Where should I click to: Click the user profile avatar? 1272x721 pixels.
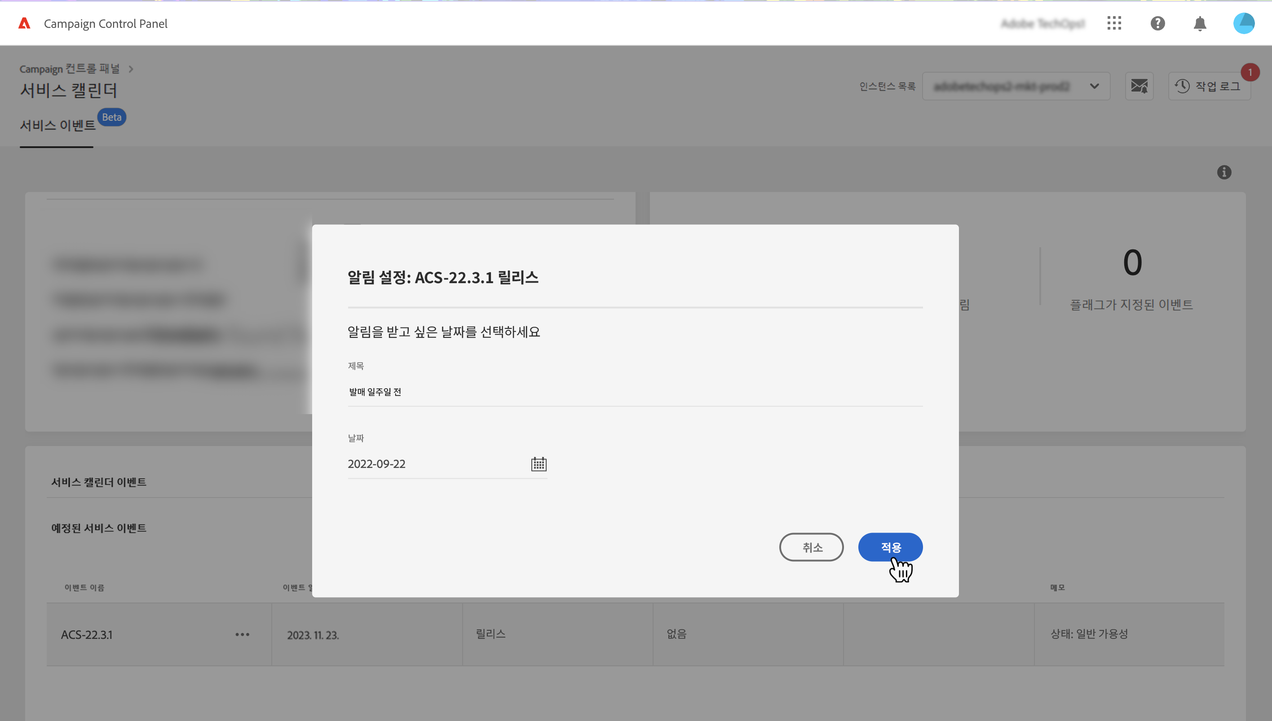tap(1243, 23)
